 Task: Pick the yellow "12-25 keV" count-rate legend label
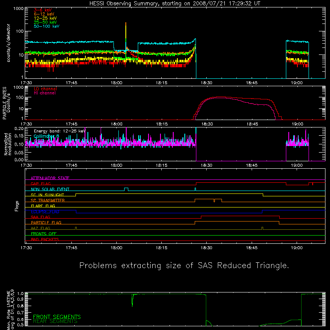pos(45,18)
